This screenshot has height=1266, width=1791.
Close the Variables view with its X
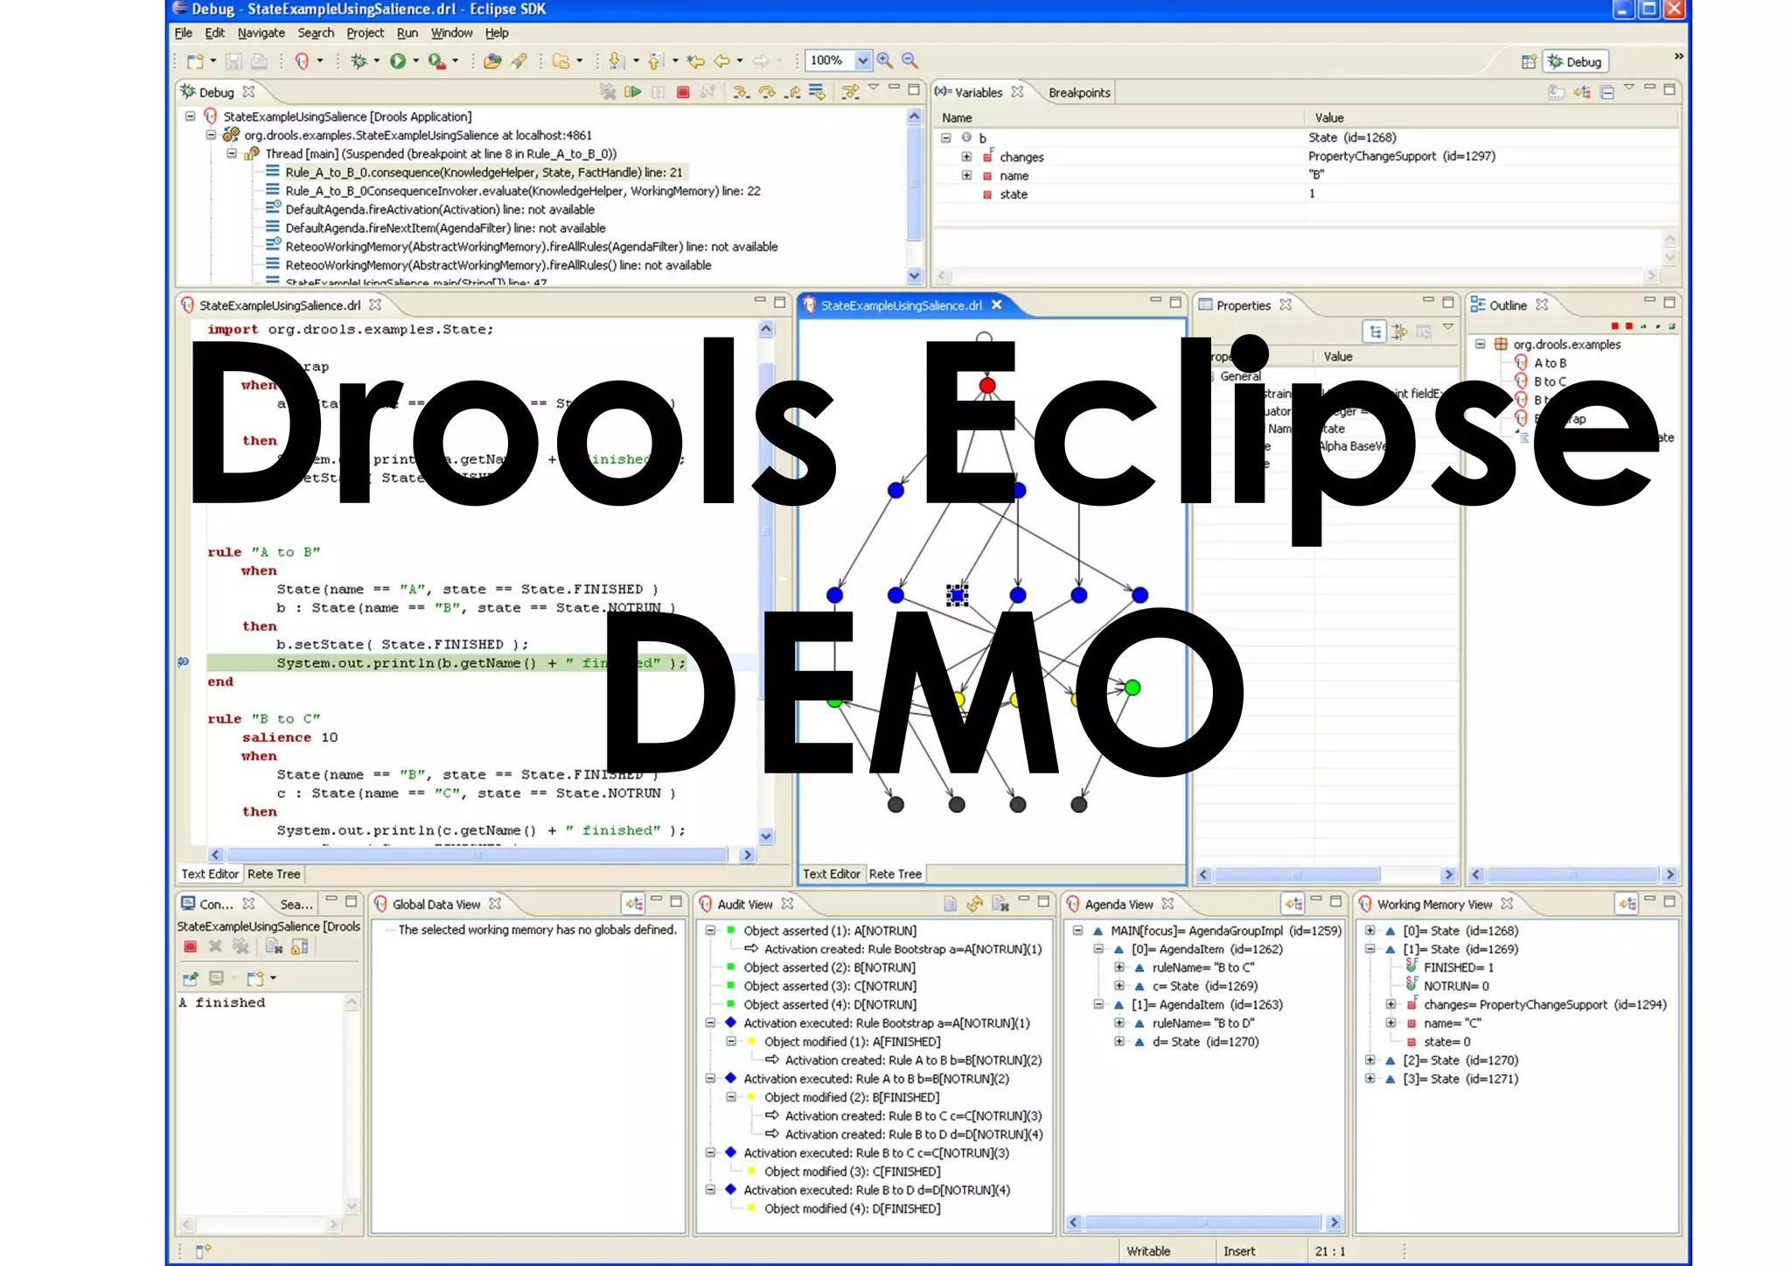point(1017,92)
